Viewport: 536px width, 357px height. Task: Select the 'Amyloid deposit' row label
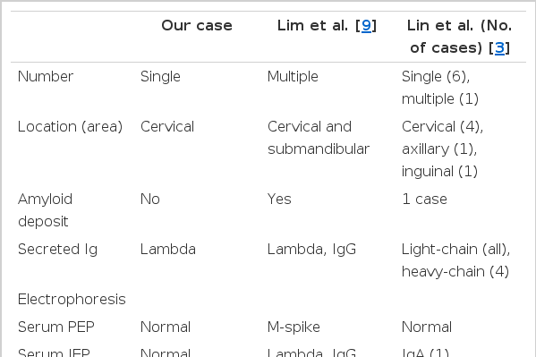(45, 210)
